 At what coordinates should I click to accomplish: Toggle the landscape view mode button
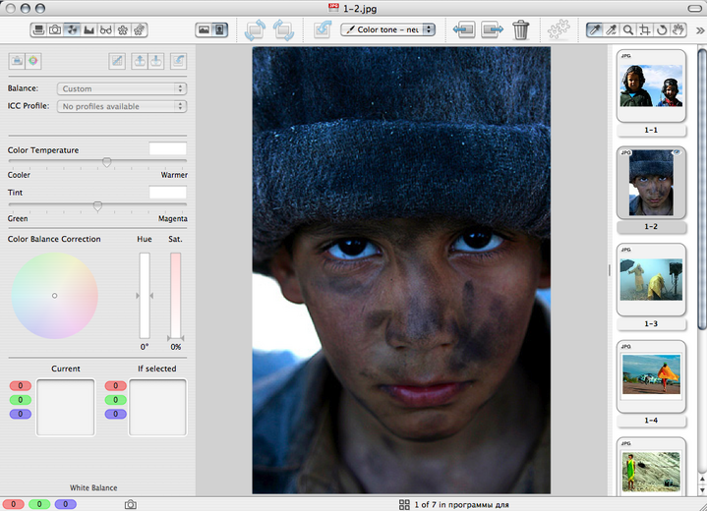[x=204, y=30]
